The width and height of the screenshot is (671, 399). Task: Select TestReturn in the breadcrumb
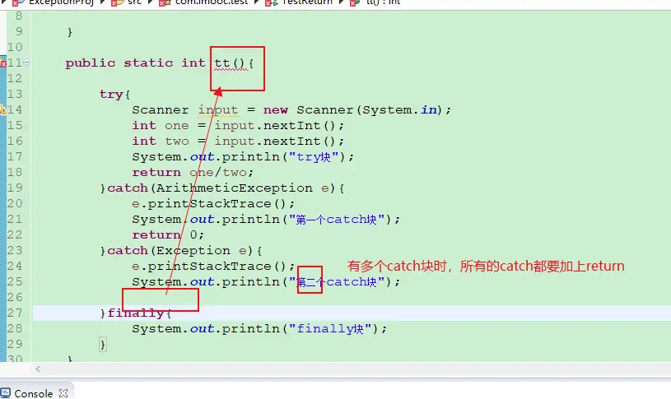coord(307,2)
